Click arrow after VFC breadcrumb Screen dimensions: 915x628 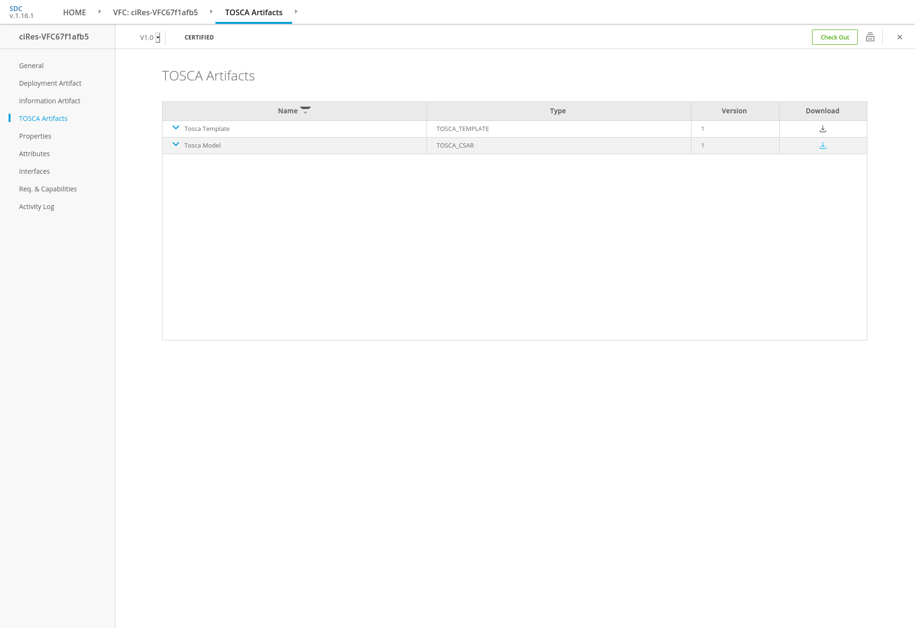pyautogui.click(x=211, y=11)
